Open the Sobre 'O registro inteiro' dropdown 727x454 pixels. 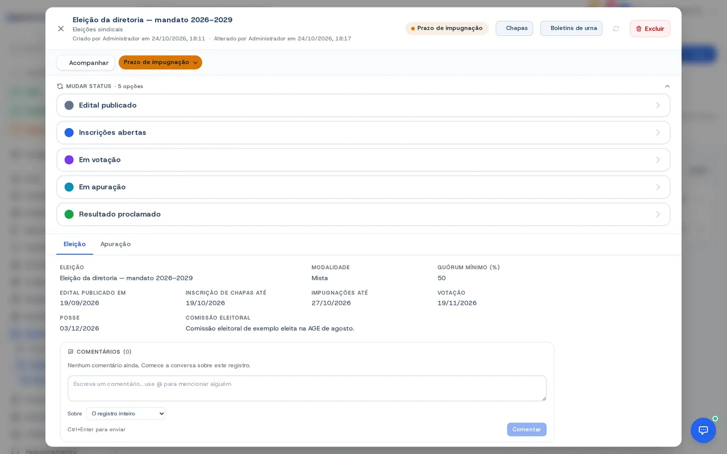tap(126, 414)
